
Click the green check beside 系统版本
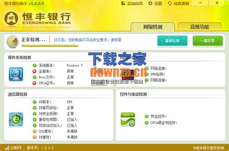pyautogui.click(x=35, y=65)
